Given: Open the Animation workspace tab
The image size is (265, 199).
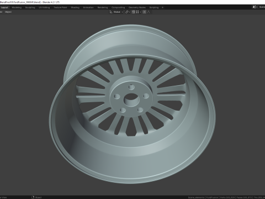Looking at the screenshot, I should pyautogui.click(x=88, y=8).
